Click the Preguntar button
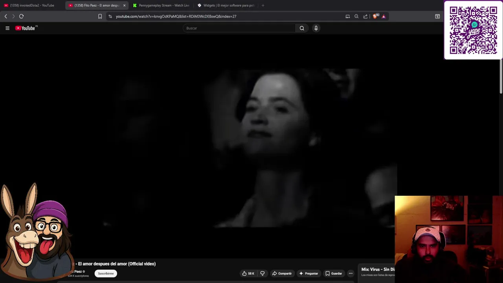Image resolution: width=503 pixels, height=283 pixels. click(x=308, y=274)
